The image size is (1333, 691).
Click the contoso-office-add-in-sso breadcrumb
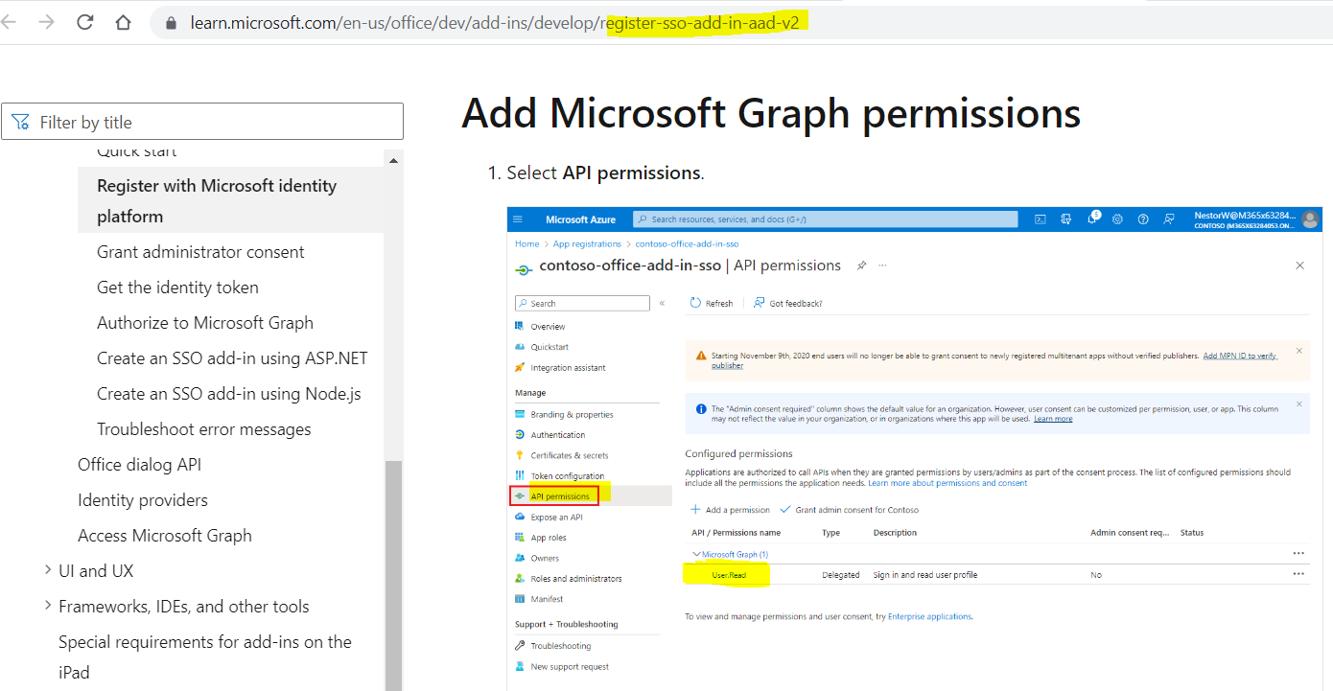687,244
